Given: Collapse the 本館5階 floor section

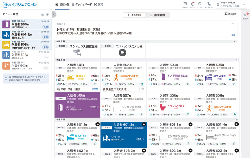Looking at the screenshot, I should [237, 60].
